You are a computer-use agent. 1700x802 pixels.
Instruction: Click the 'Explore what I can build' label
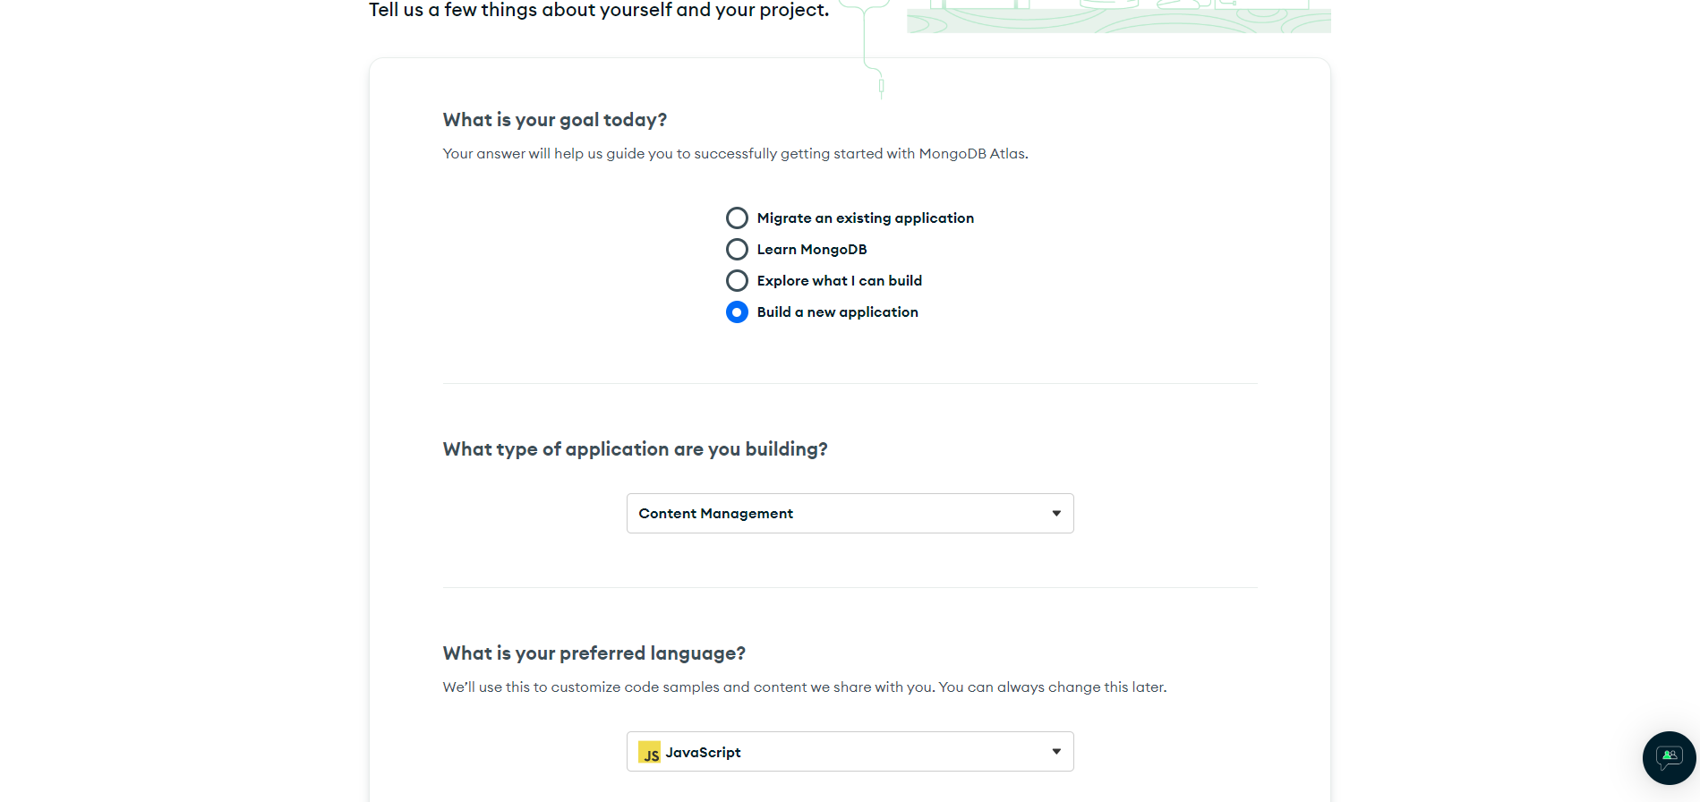point(839,281)
